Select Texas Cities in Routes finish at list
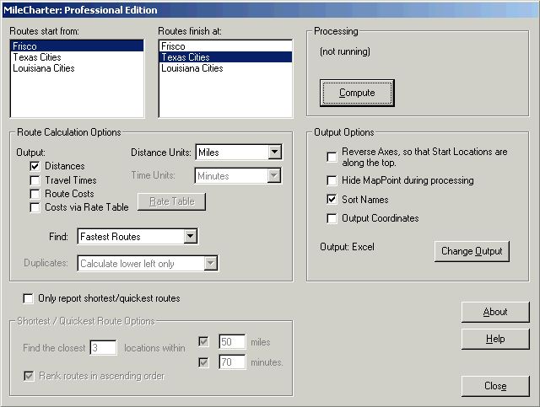Viewport: 540px width, 407px height. 226,57
